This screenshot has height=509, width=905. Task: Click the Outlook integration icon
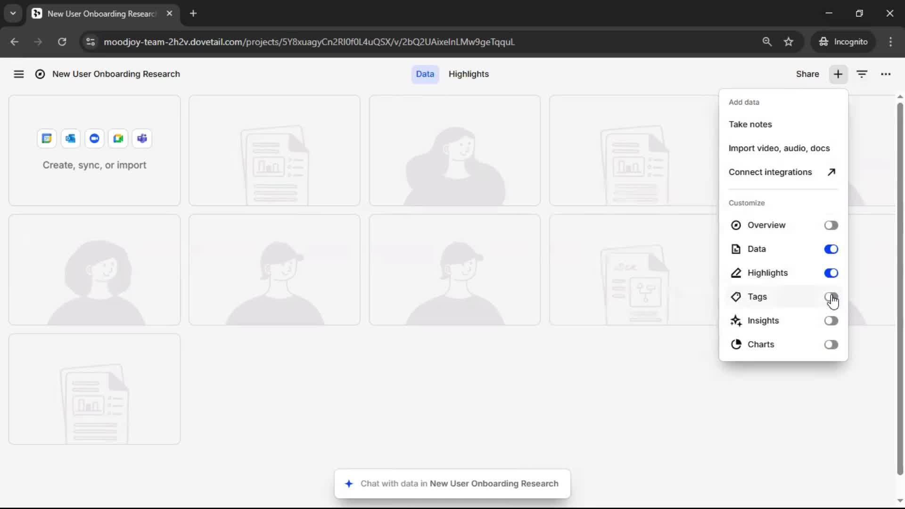70,139
